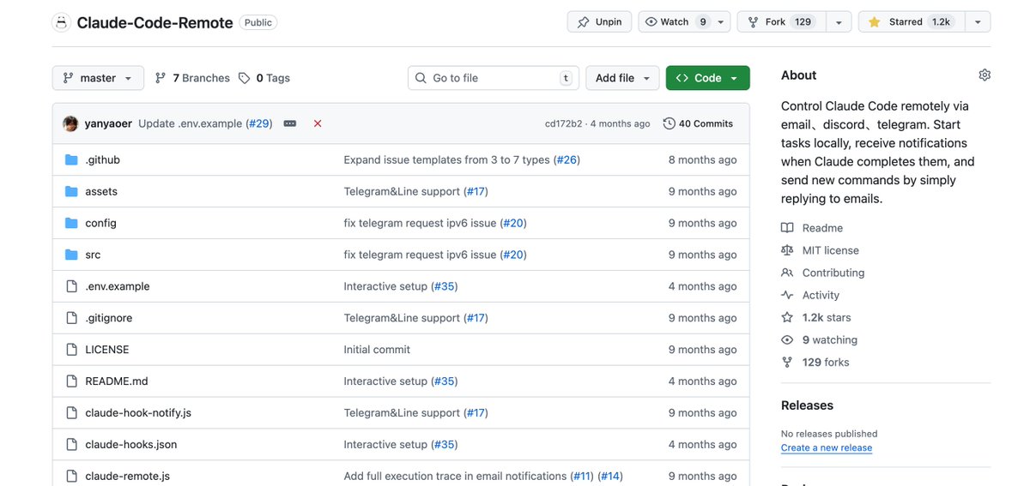Click the README.md file icon
This screenshot has height=486, width=1030.
72,381
